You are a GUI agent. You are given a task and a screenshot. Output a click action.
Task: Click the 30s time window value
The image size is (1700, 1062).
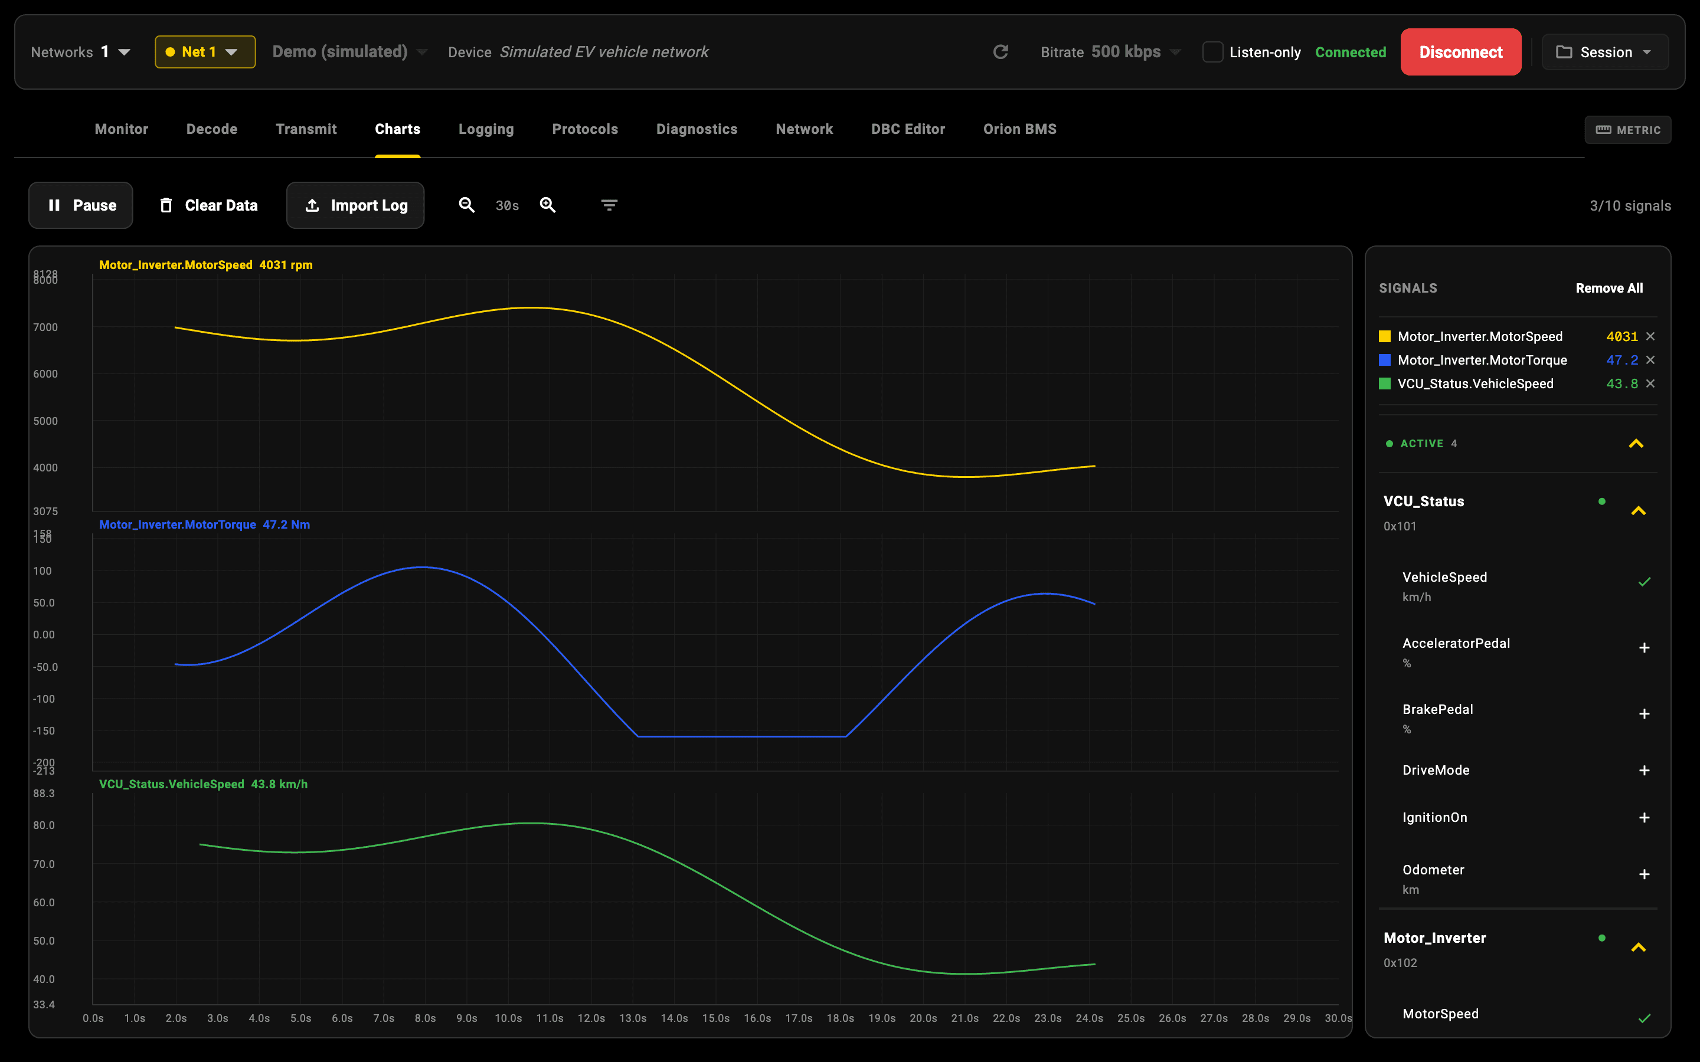coord(507,206)
